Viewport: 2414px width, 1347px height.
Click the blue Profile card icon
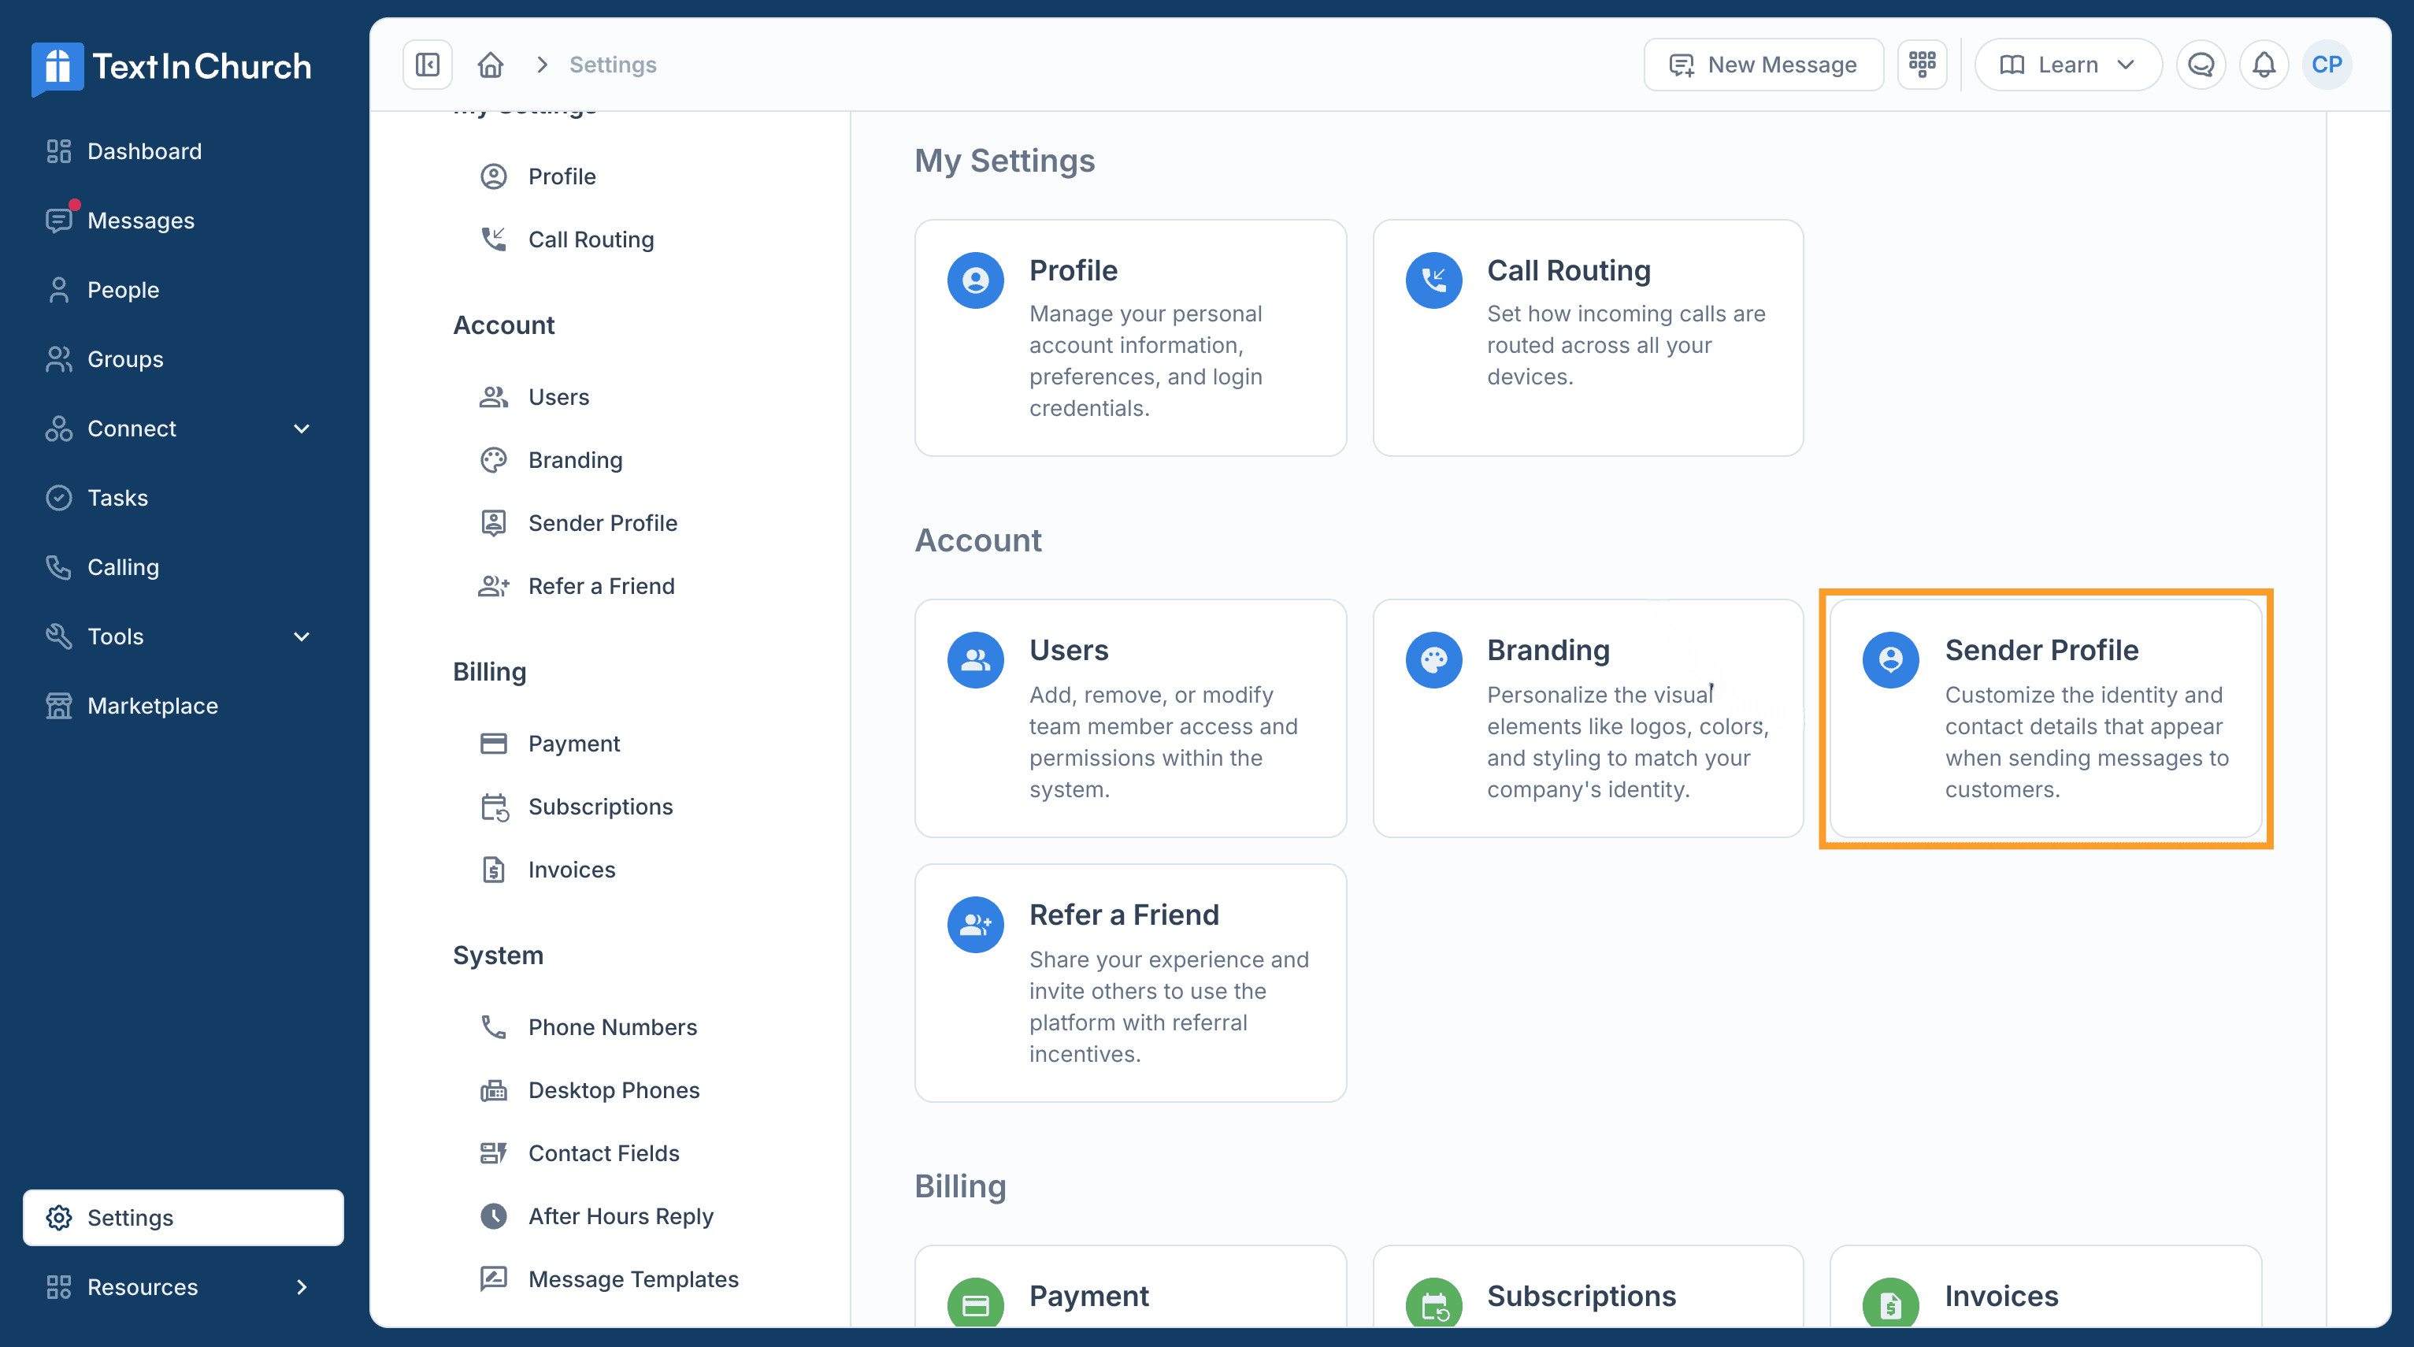976,280
